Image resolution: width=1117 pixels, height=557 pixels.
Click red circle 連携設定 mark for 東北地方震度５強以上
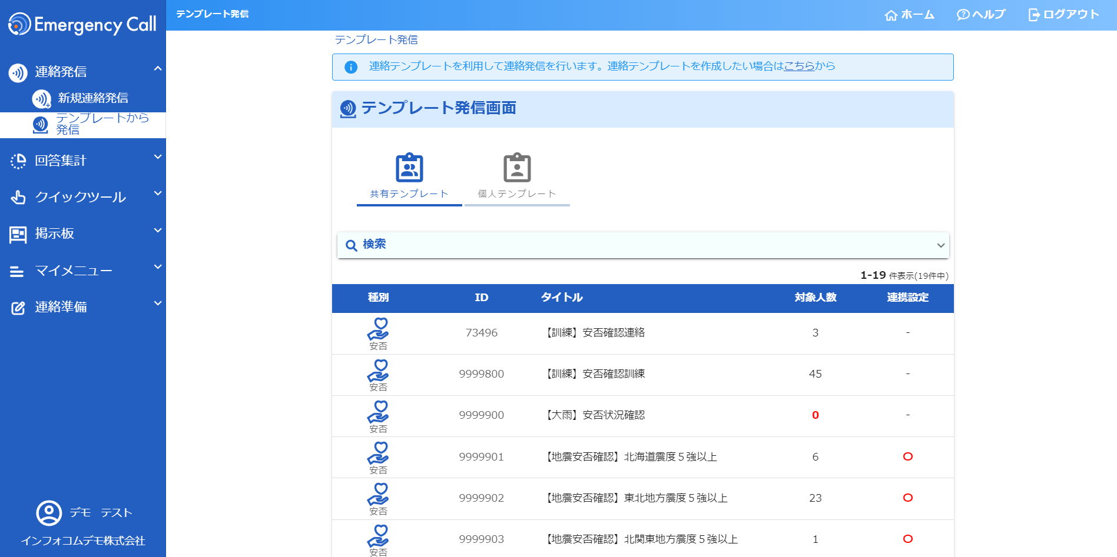pos(908,498)
